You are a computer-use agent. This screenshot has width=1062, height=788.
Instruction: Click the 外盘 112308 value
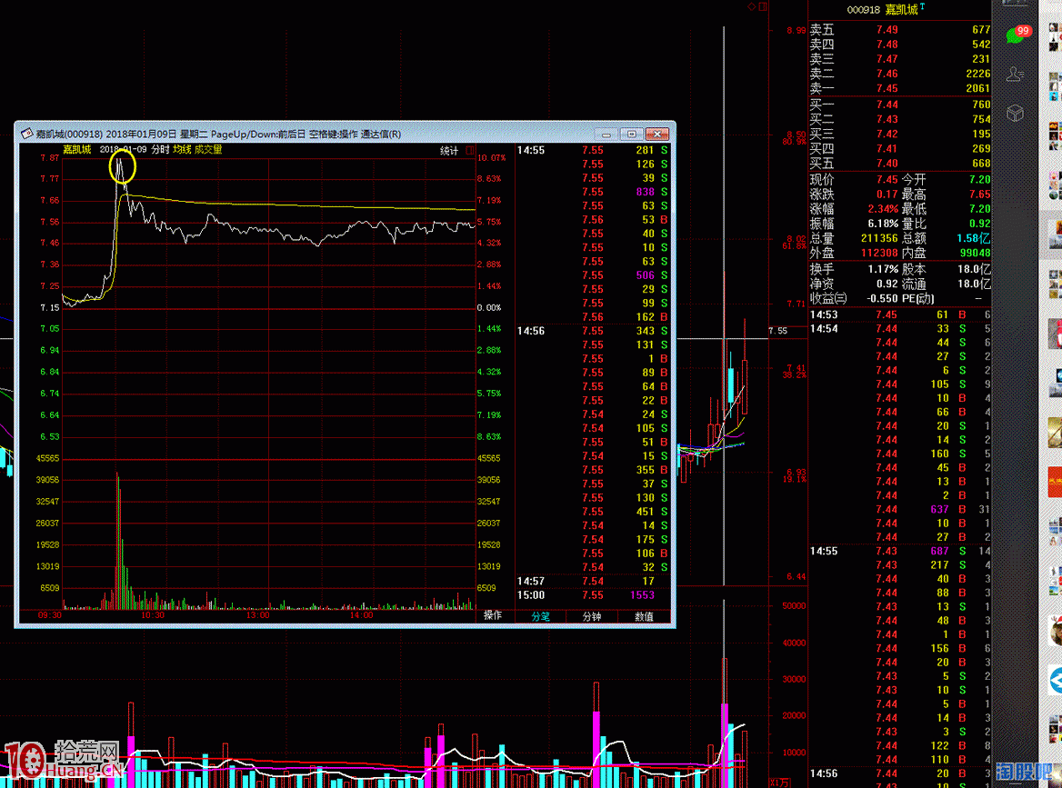879,253
